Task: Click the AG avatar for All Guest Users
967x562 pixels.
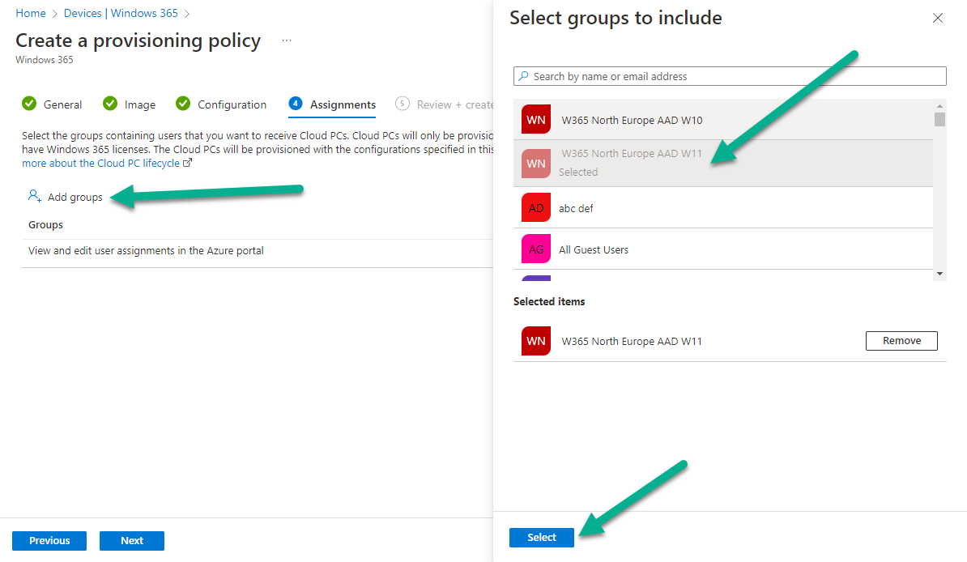Action: tap(536, 249)
